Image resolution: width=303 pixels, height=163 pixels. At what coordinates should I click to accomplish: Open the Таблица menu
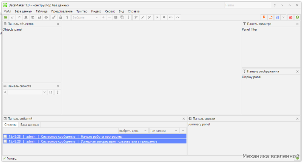(x=42, y=11)
